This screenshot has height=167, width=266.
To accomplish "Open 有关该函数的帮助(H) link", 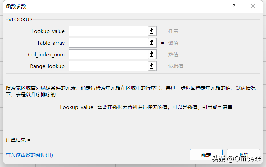I will (29, 155).
